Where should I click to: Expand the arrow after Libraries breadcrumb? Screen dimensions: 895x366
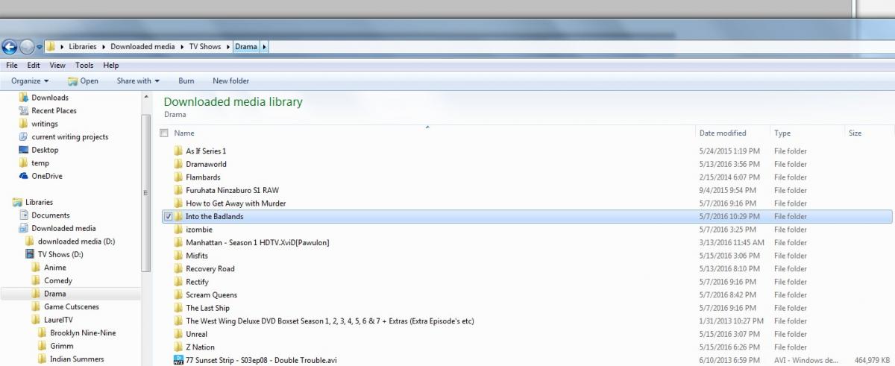[x=104, y=46]
